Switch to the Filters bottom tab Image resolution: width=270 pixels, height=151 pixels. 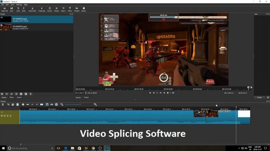pyautogui.click(x=11, y=97)
